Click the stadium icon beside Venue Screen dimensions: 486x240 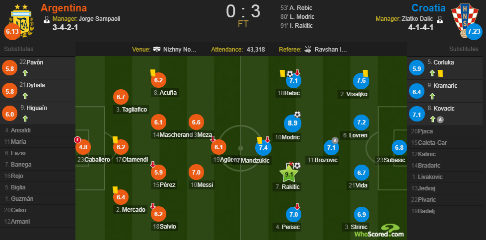pyautogui.click(x=157, y=49)
